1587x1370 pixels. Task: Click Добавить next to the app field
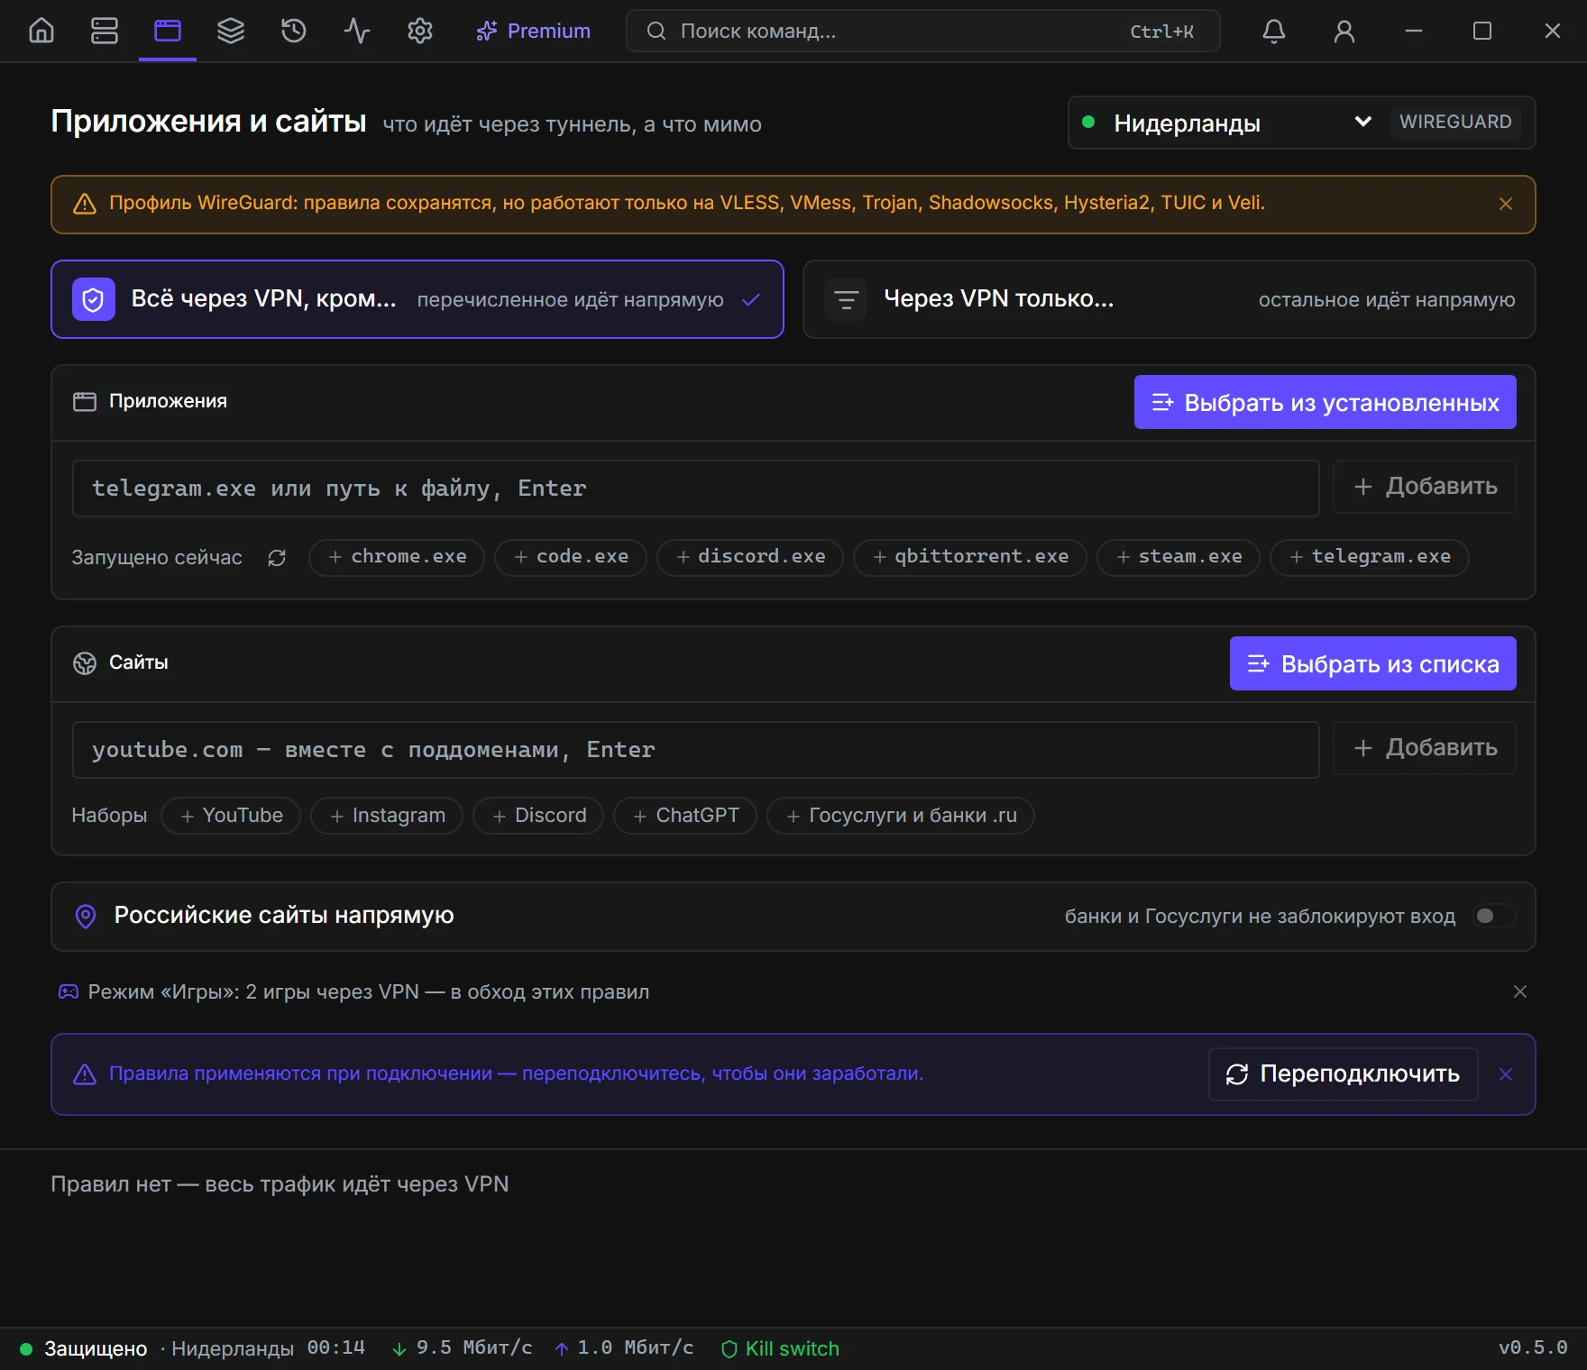coord(1425,487)
